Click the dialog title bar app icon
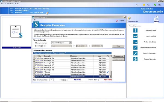The image size is (164, 102). coord(33,17)
